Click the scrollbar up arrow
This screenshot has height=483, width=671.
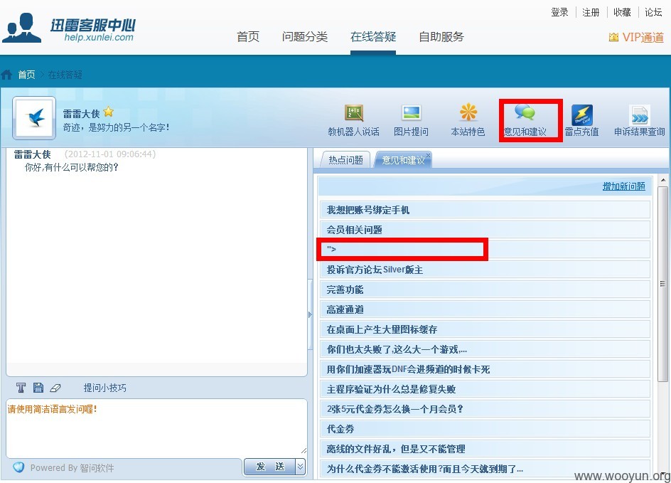click(x=663, y=180)
